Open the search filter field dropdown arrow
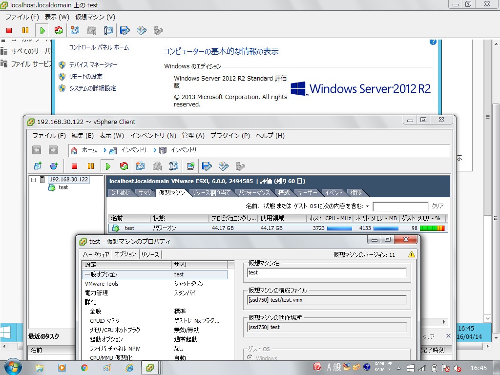Viewport: 500px width, 375px height. [x=367, y=207]
